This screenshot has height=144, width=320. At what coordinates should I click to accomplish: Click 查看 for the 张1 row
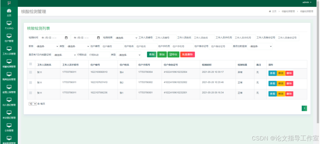tap(273, 94)
